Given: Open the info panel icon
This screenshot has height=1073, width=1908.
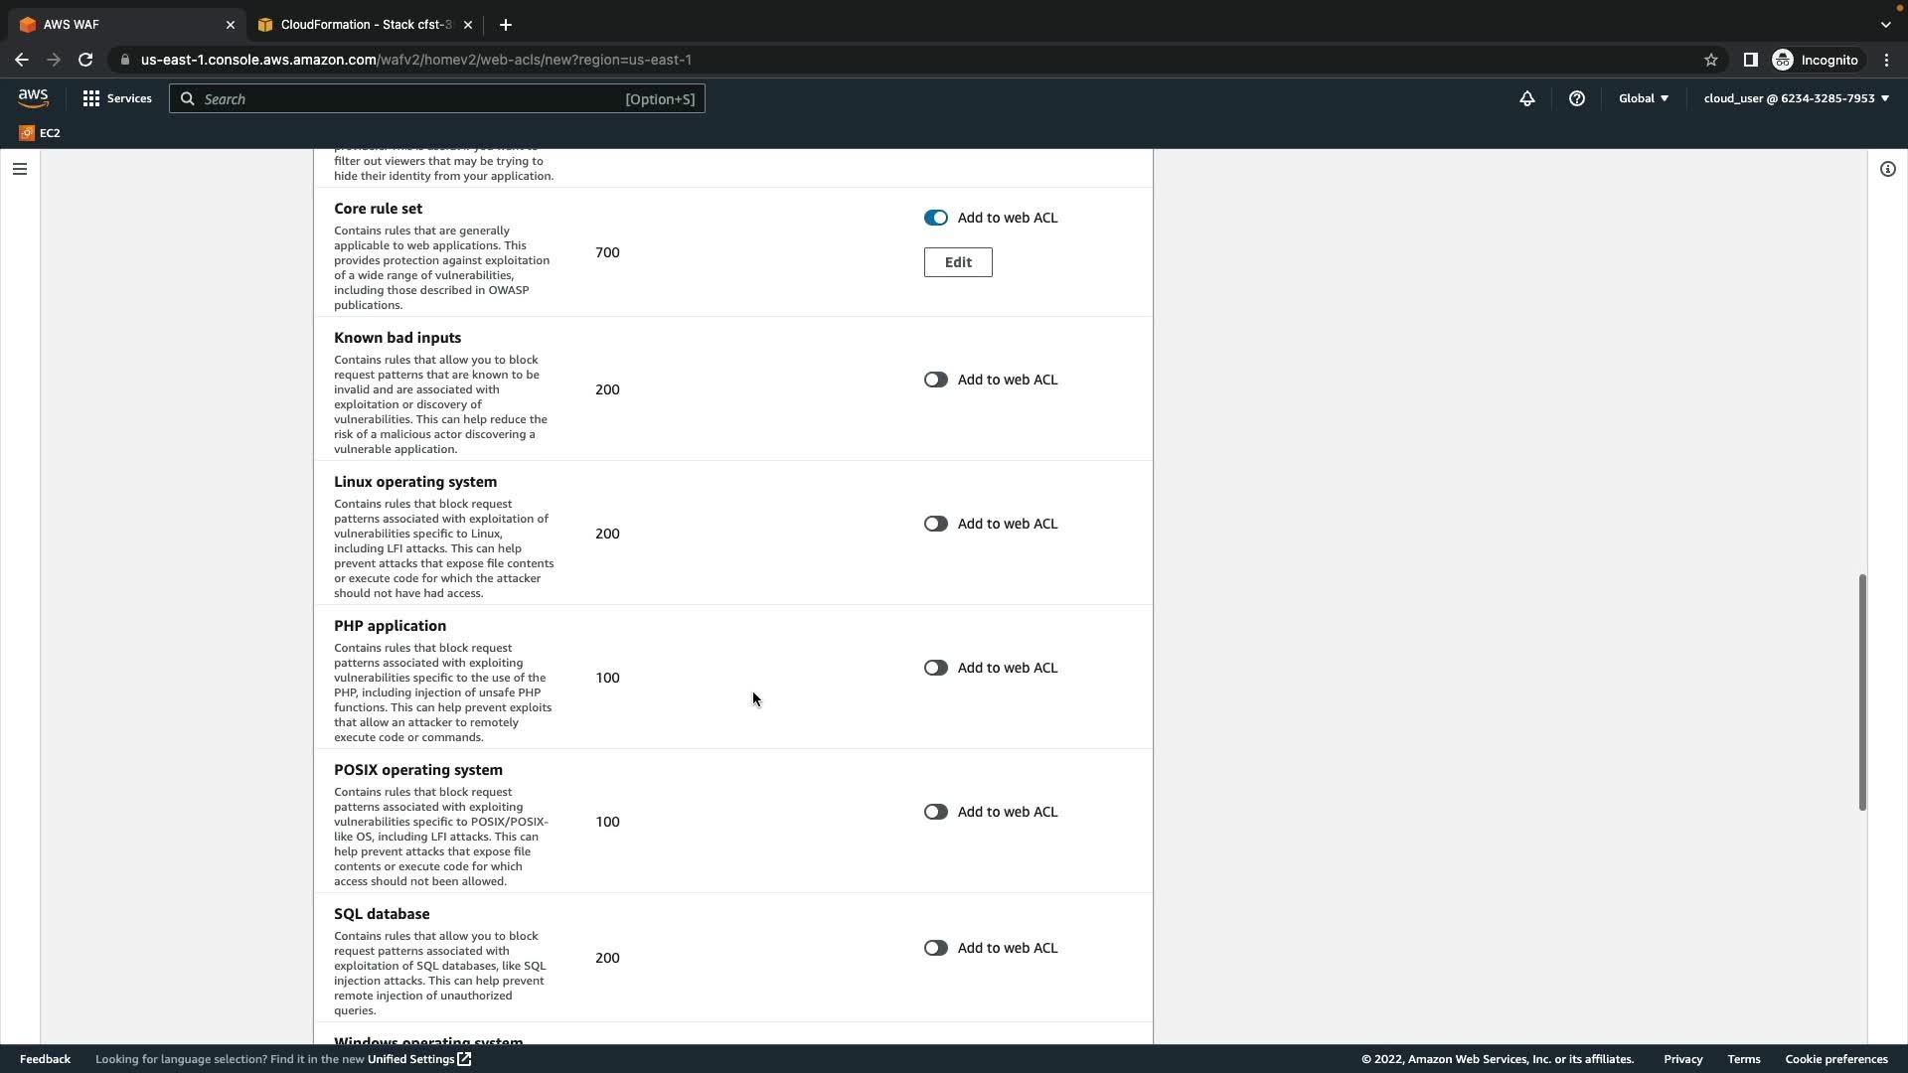Looking at the screenshot, I should [1887, 169].
